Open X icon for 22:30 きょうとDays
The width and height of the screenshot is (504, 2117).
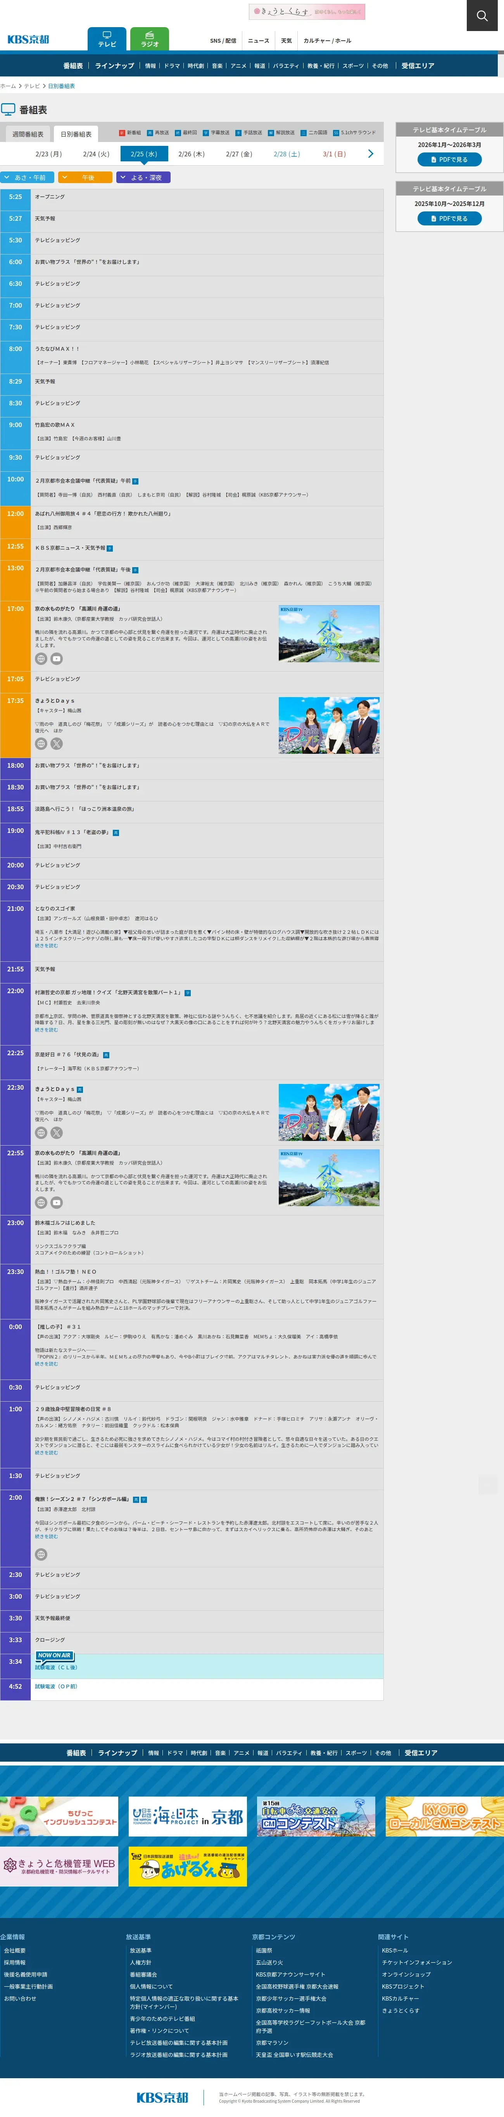(x=57, y=1132)
